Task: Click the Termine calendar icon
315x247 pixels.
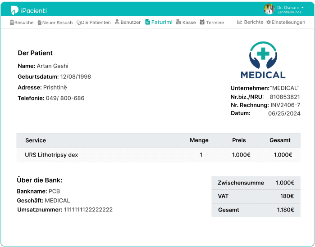Action: click(x=202, y=22)
